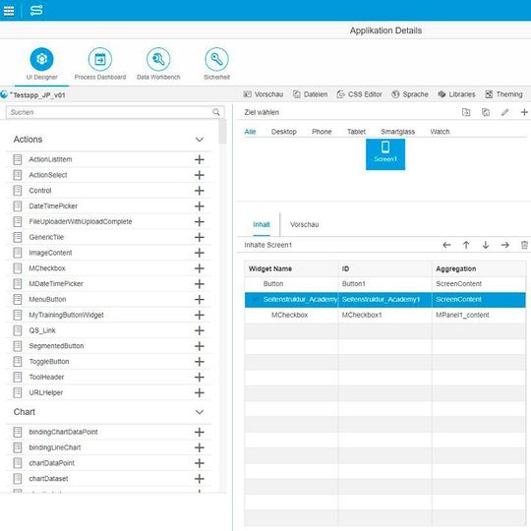Open the Libraries toolbar button

(456, 94)
